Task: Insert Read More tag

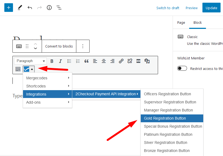Action: click(x=138, y=61)
